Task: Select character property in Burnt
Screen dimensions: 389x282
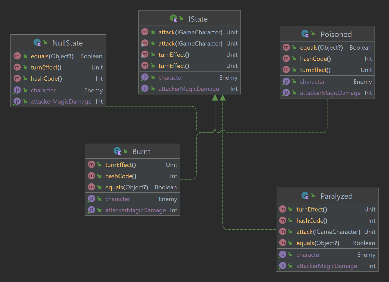Action: (x=118, y=199)
